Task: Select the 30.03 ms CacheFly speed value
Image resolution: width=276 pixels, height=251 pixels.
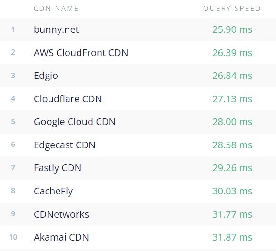Action: tap(232, 191)
